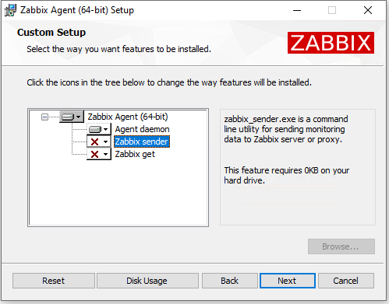Minimize the setup window
This screenshot has width=389, height=304.
tap(297, 11)
